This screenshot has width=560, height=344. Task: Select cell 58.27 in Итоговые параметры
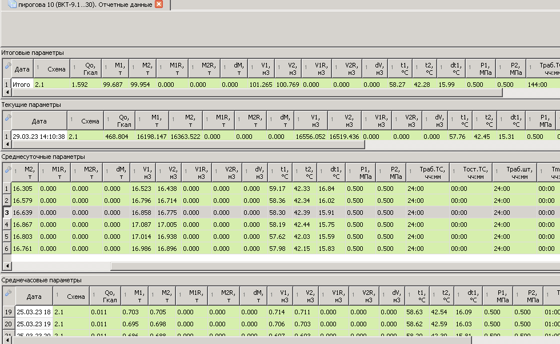tap(400, 85)
